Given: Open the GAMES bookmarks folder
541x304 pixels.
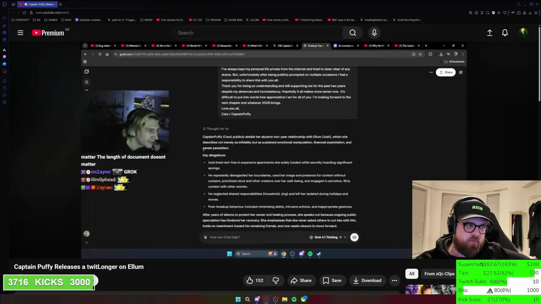Looking at the screenshot, I should (51, 20).
